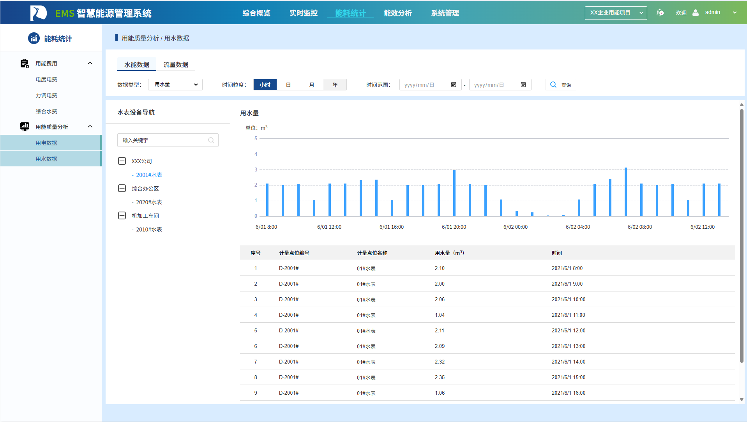Viewport: 747px width, 422px height.
Task: Open the admin account dropdown arrow
Action: (735, 12)
